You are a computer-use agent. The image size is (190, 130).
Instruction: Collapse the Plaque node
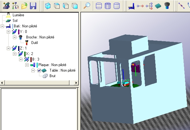27,65
